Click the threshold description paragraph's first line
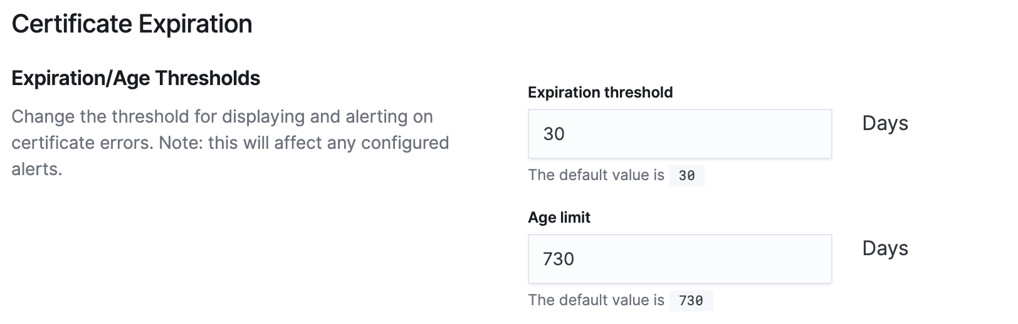This screenshot has width=1018, height=324. coord(222,117)
